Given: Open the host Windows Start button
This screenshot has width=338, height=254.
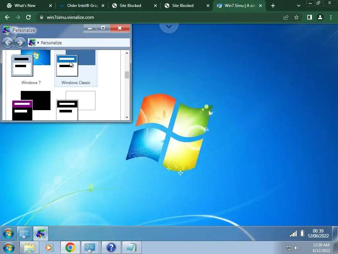Looking at the screenshot, I should click(x=9, y=247).
